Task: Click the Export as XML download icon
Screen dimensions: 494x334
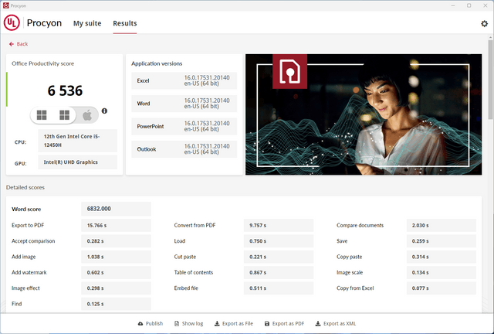Action: [318, 324]
